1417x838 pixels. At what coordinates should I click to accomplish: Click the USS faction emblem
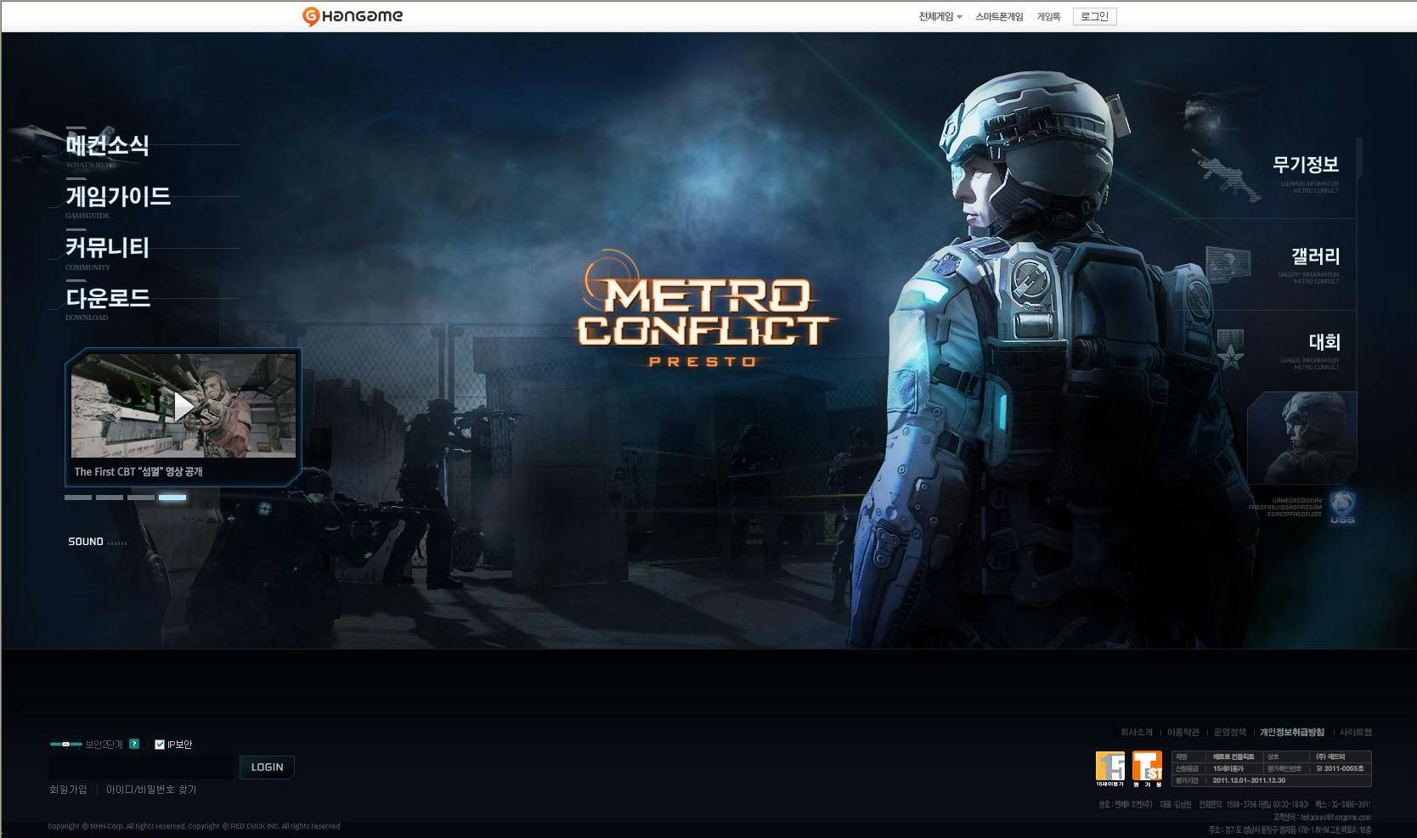click(1342, 506)
